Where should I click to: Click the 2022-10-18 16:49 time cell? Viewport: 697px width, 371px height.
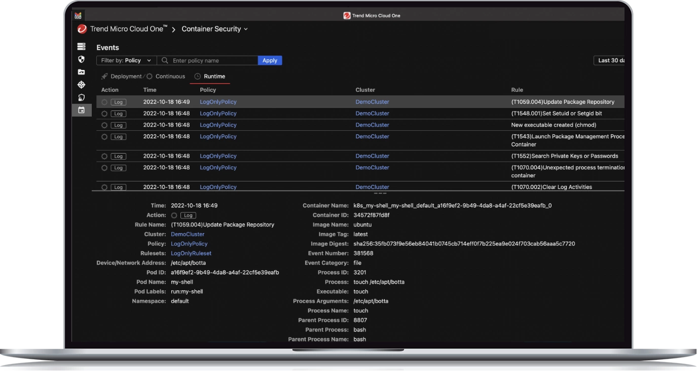click(x=166, y=102)
